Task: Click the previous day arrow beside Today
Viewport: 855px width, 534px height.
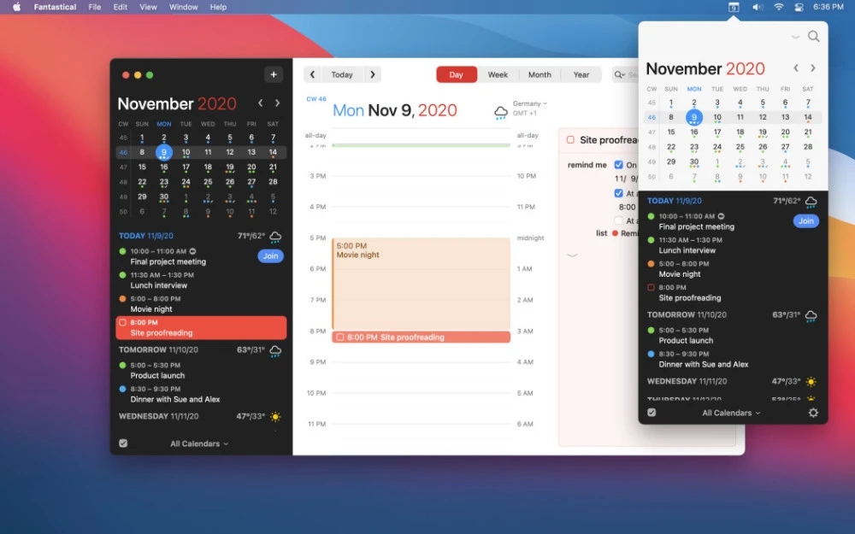Action: pos(312,74)
